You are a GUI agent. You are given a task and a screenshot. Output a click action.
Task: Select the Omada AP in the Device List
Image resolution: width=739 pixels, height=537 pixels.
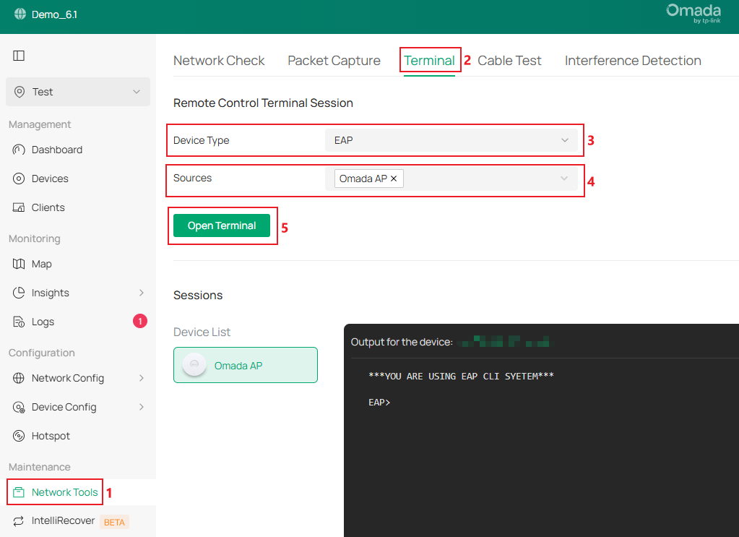click(x=245, y=365)
